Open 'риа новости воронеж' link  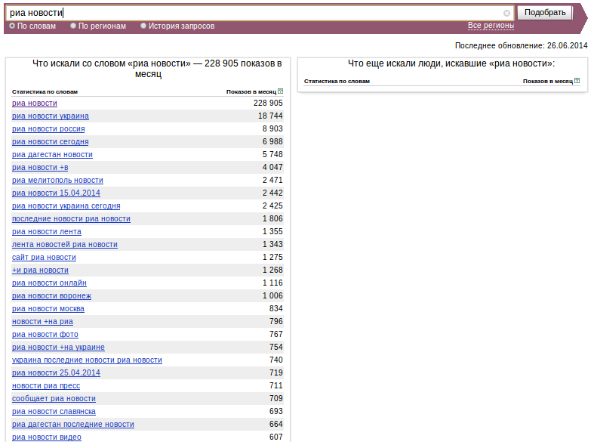tap(51, 296)
